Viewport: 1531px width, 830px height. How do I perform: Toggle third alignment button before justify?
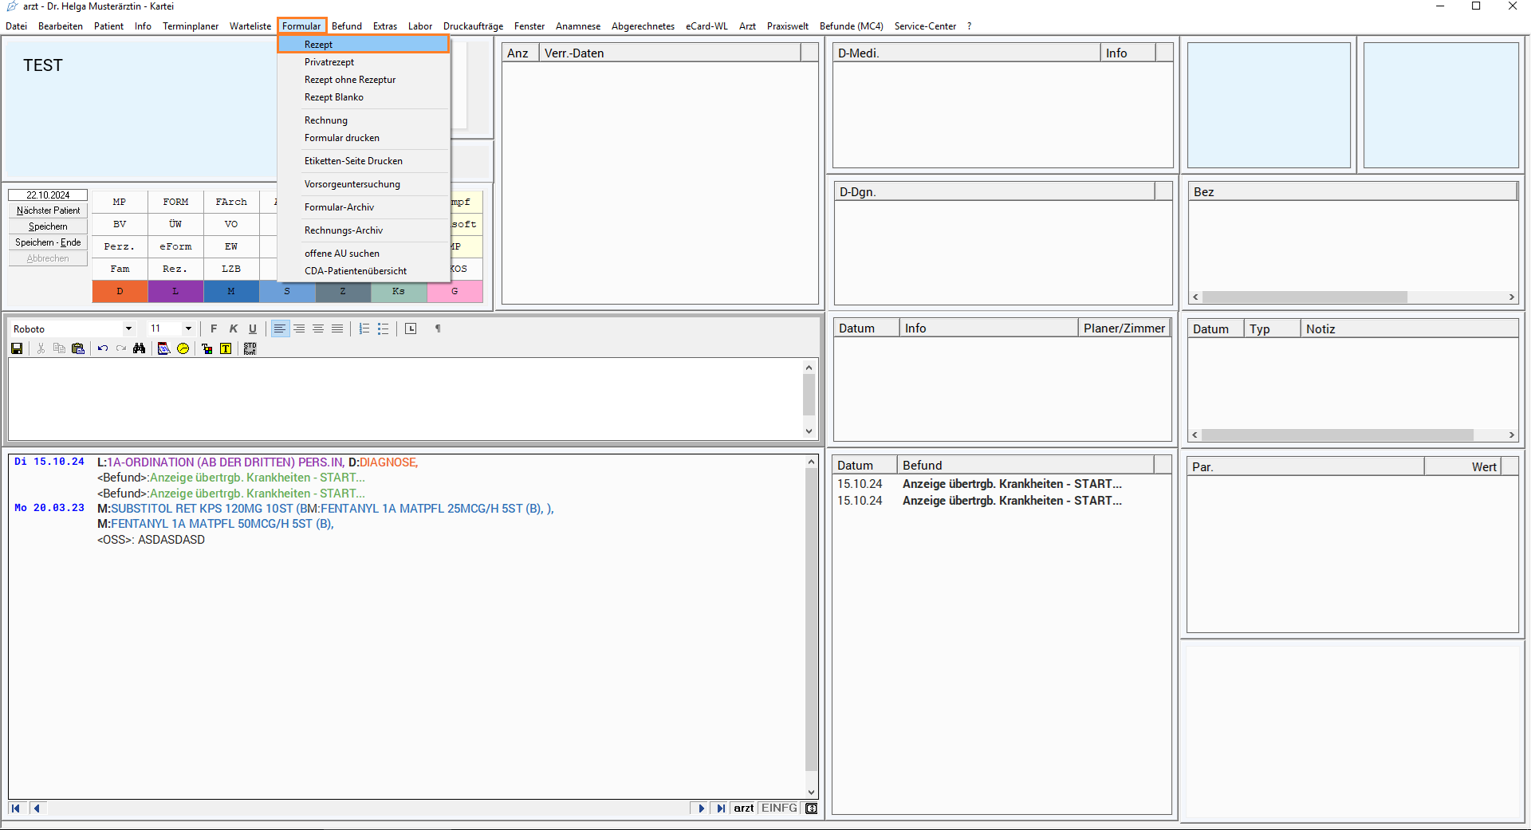318,328
